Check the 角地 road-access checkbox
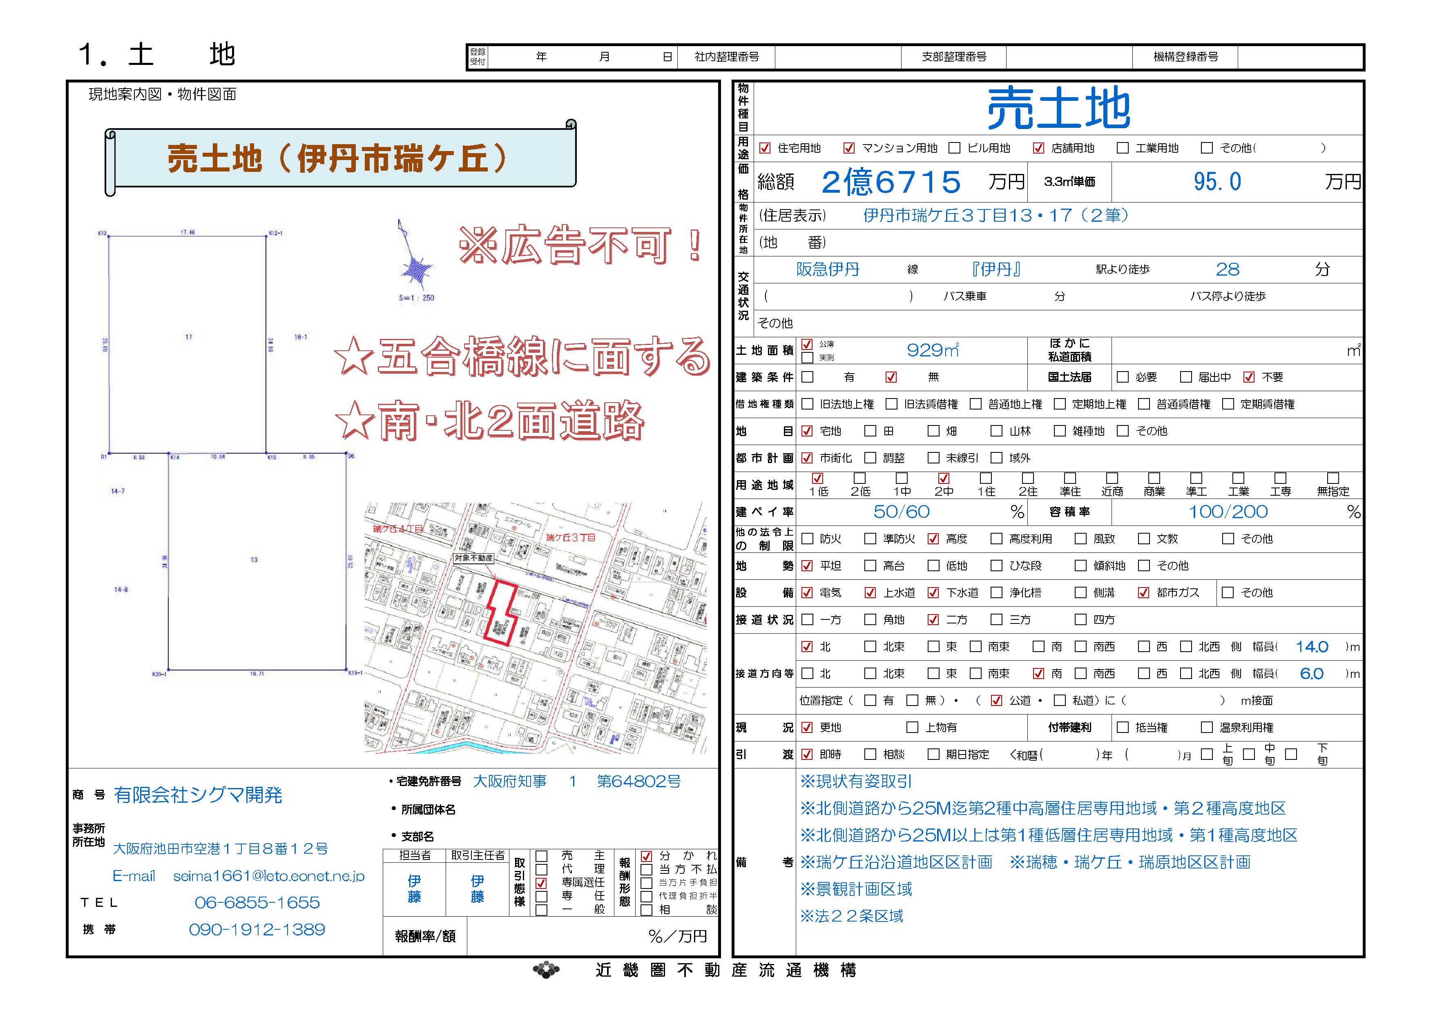 coord(870,620)
